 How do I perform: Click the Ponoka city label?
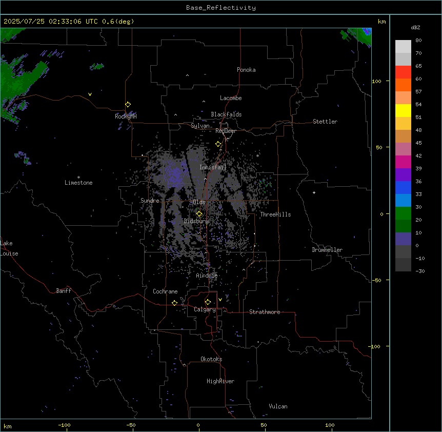(246, 70)
